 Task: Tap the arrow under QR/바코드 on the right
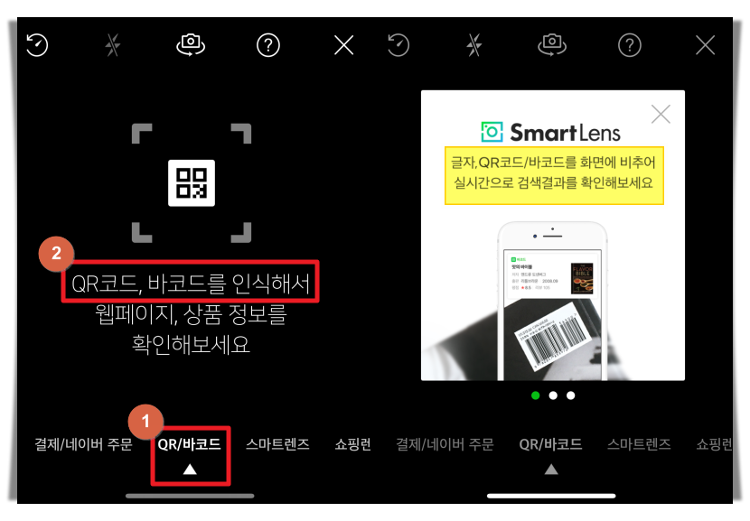552,468
